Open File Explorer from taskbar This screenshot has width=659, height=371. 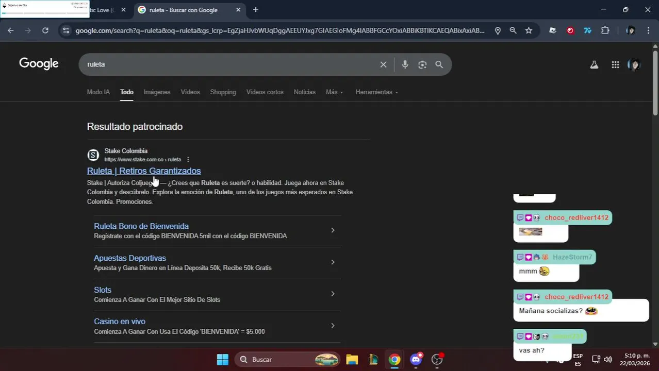(x=352, y=359)
